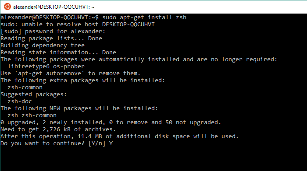Click the 'Suggested packages:' heading line
The image size is (307, 171).
[x=34, y=94]
